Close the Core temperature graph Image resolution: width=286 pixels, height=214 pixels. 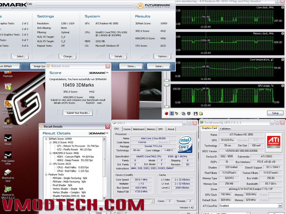pyautogui.click(x=283, y=60)
